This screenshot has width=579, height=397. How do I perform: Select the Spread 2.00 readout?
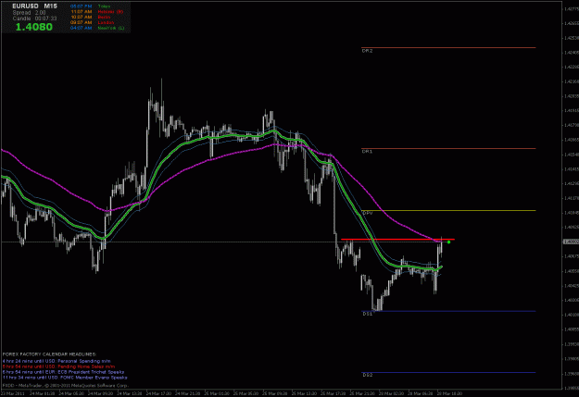31,13
